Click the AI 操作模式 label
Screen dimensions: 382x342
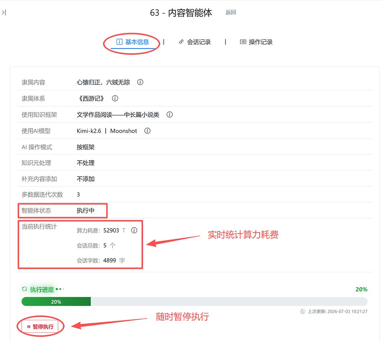(x=37, y=147)
